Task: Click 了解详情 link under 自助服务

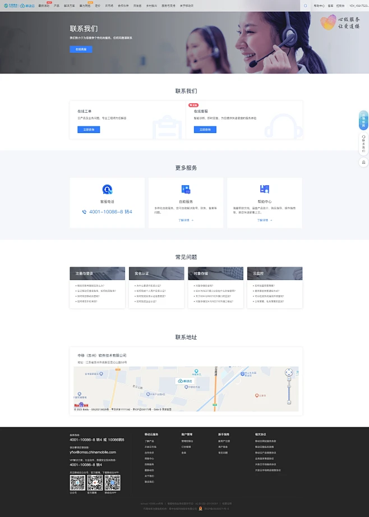Action: coord(186,220)
